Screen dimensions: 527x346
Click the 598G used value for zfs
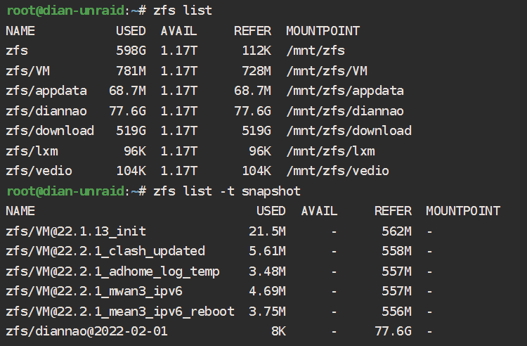pyautogui.click(x=131, y=51)
